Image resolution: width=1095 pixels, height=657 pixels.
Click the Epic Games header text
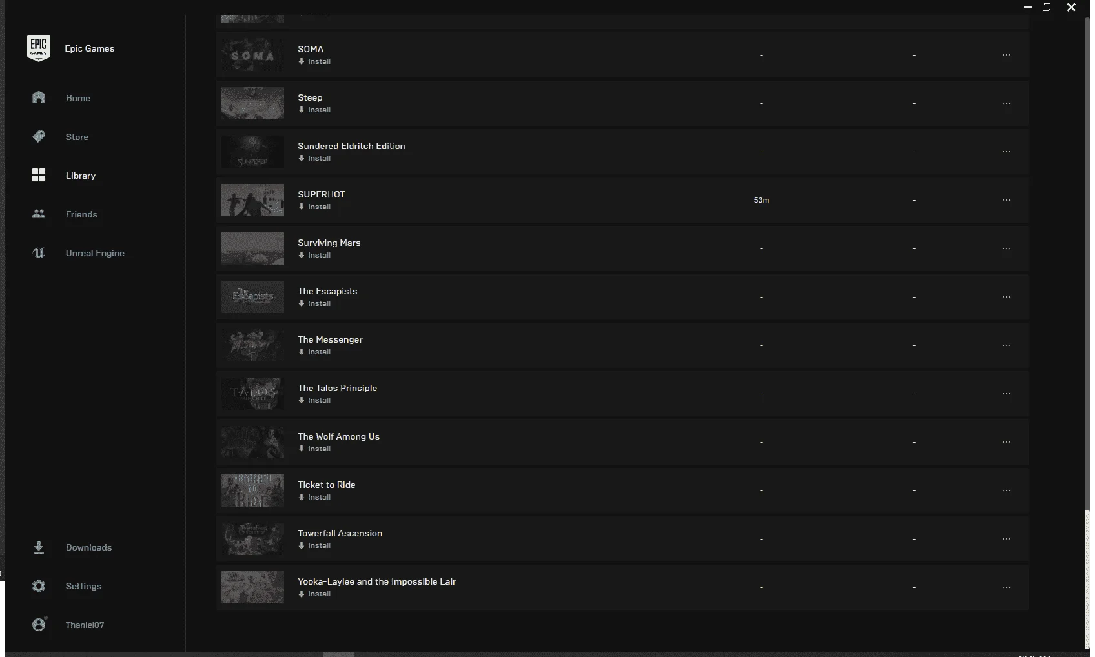point(89,48)
